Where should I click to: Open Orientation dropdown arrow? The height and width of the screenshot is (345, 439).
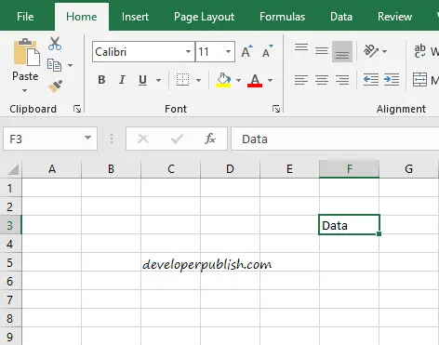[384, 51]
